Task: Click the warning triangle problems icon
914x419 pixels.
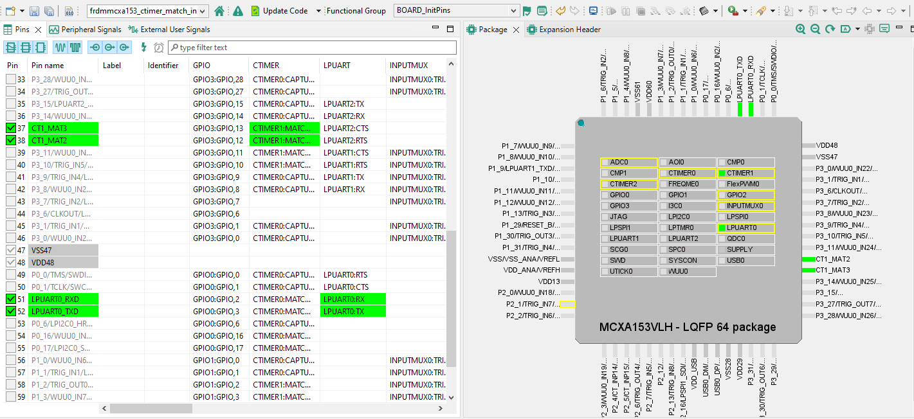Action: pyautogui.click(x=238, y=11)
